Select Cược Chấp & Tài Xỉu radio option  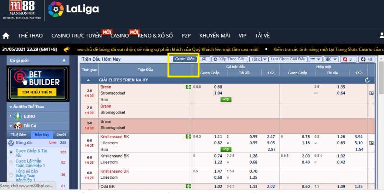click(11, 153)
